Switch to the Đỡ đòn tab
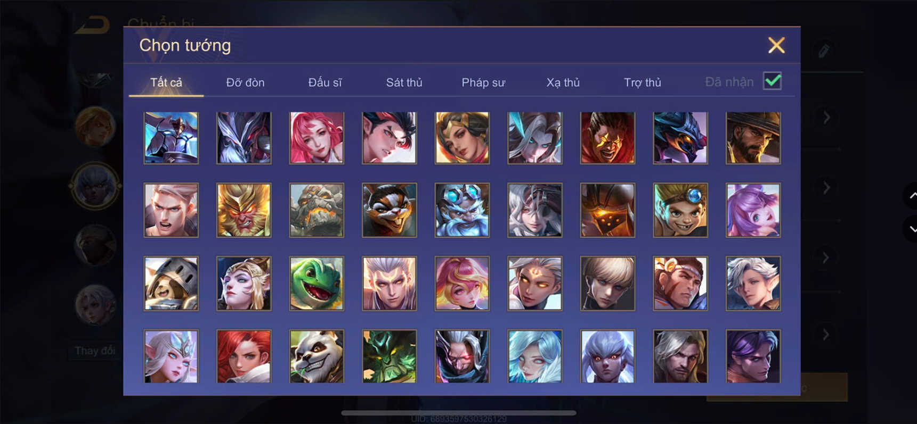 click(245, 82)
